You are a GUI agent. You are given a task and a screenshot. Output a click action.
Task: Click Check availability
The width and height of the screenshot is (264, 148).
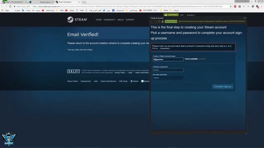191,59
